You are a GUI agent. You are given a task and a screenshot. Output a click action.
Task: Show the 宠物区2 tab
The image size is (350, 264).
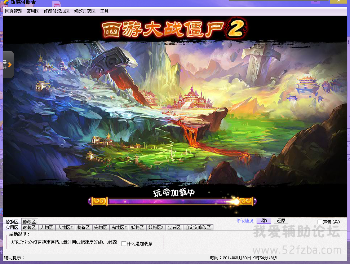(x=119, y=227)
